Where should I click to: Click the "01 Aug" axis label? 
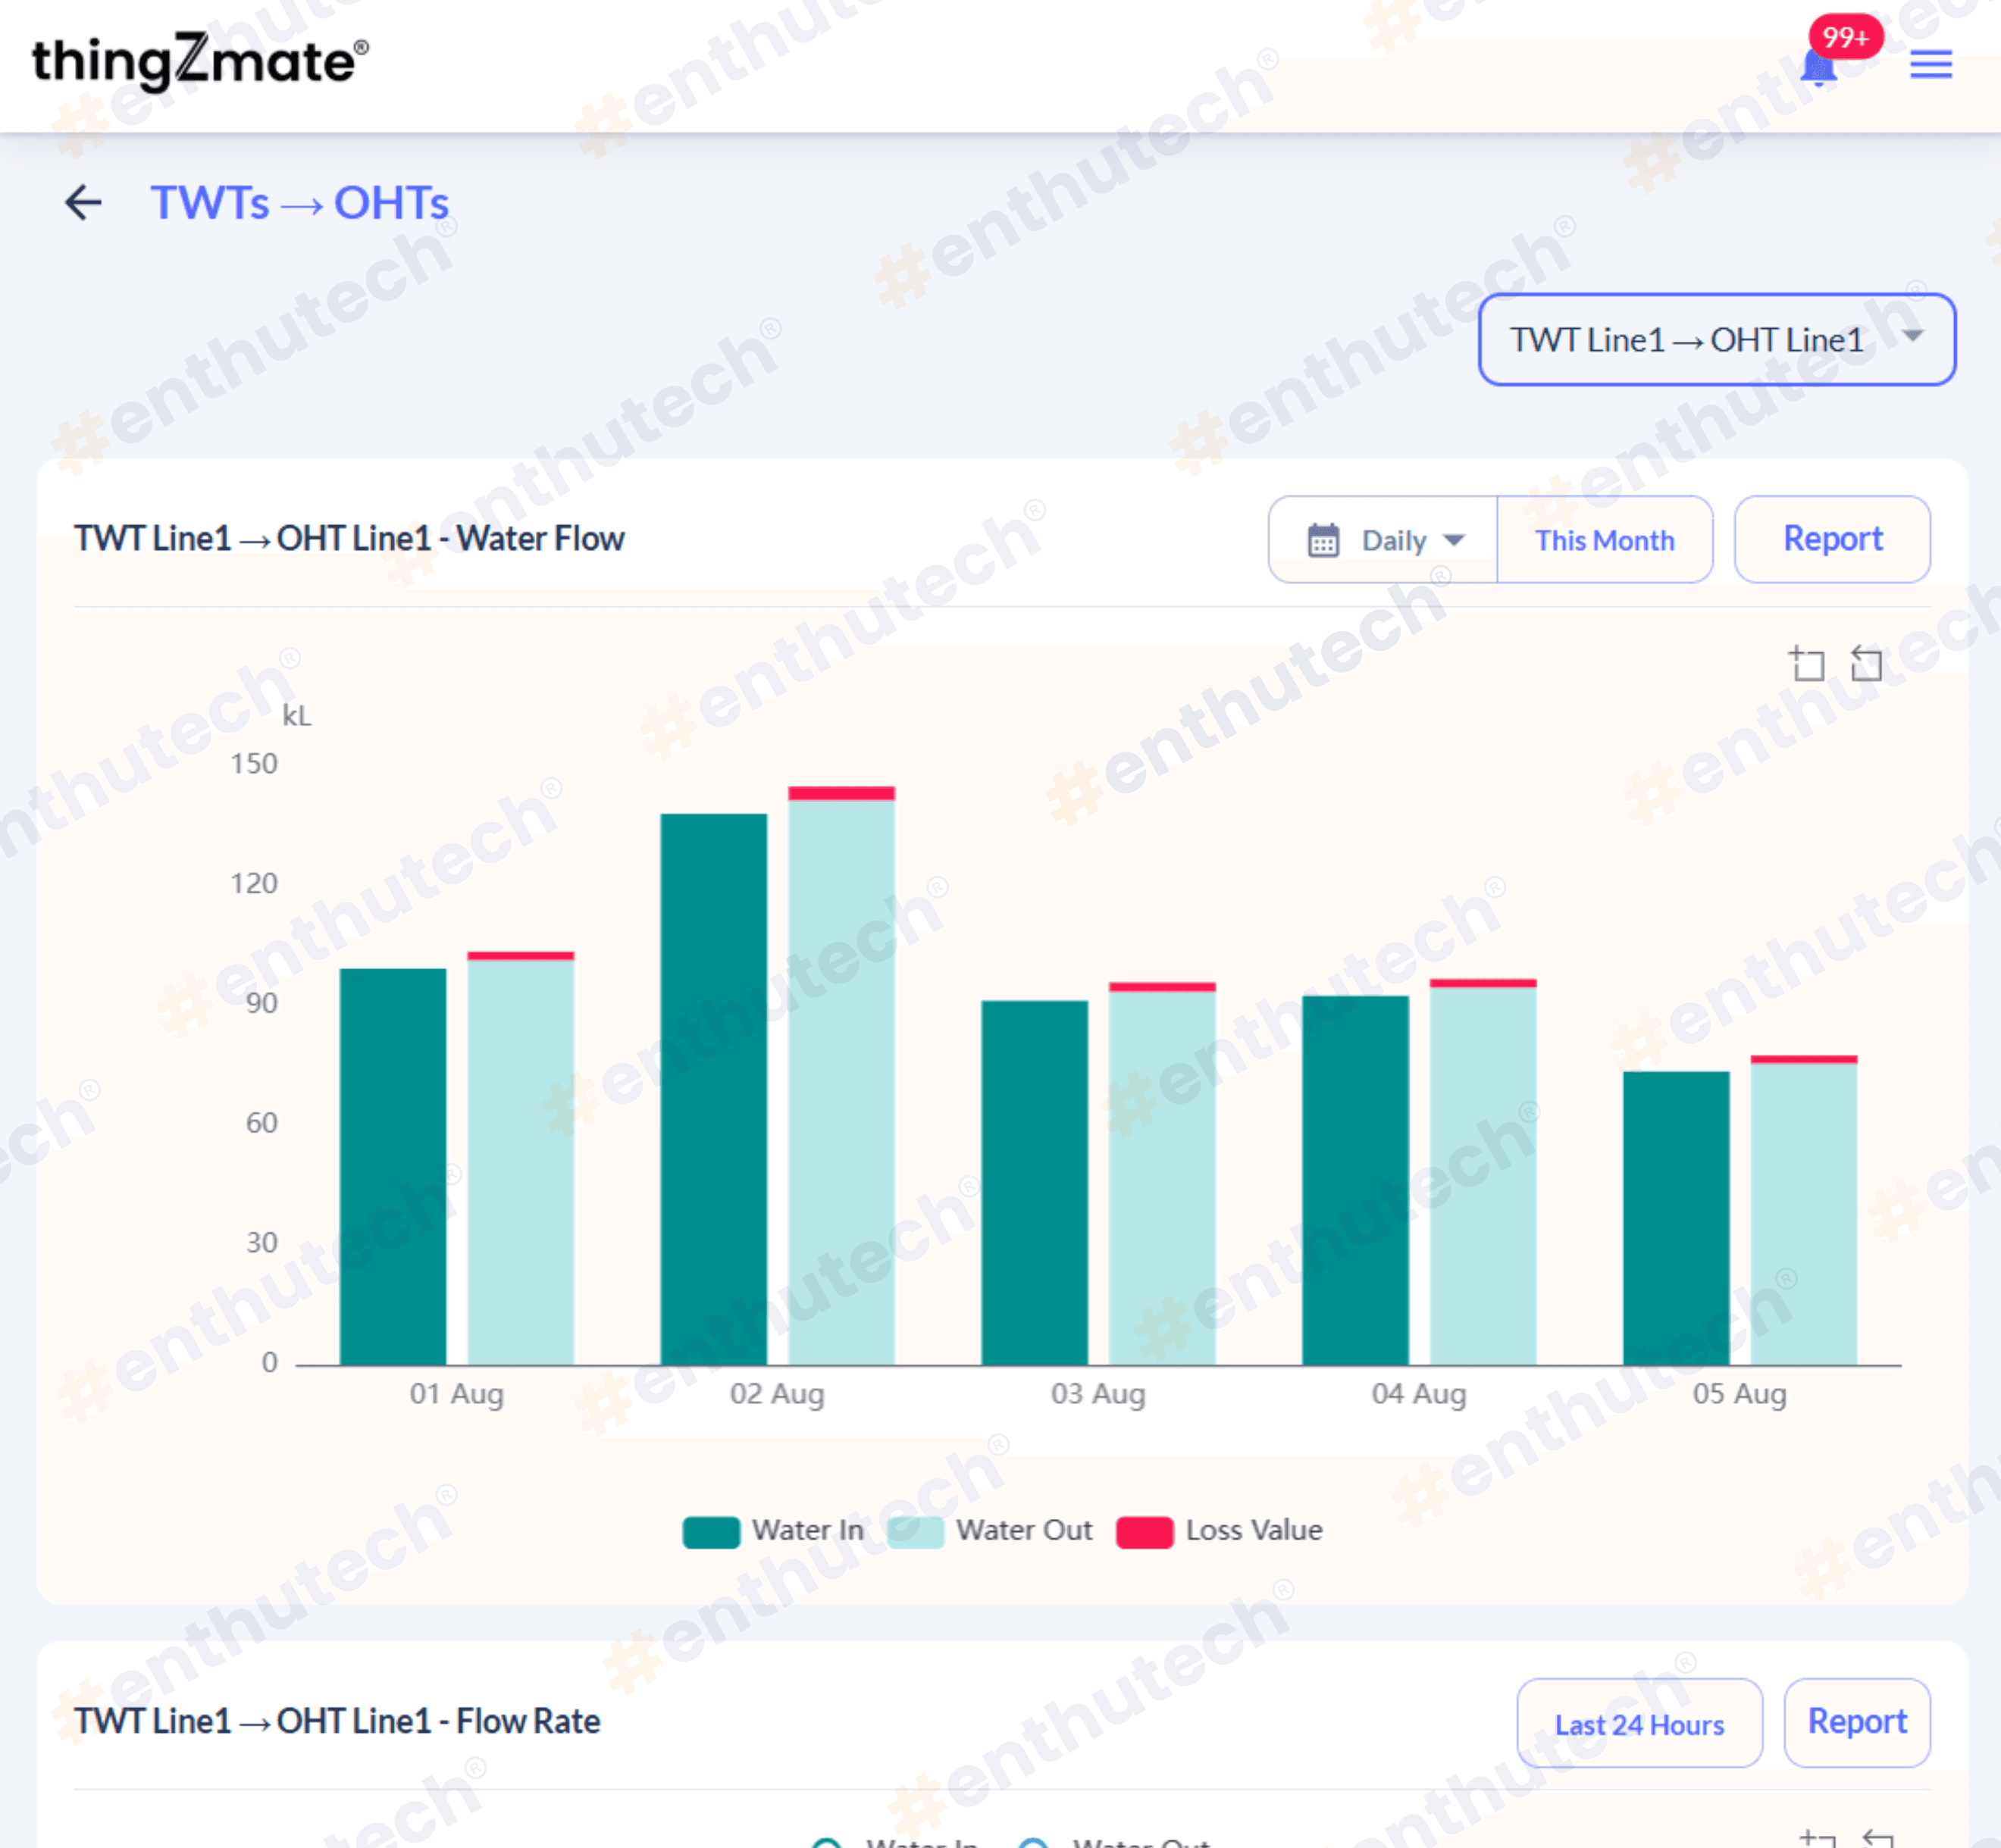(456, 1394)
